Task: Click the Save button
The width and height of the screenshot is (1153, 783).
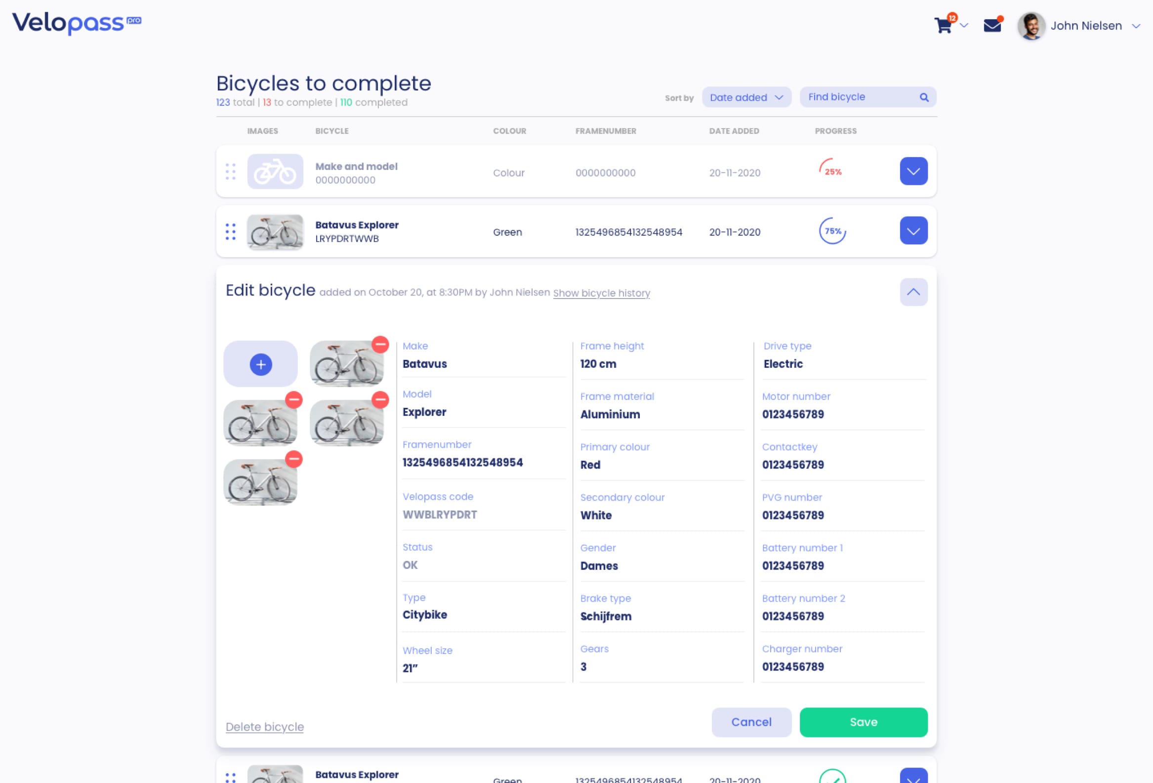Action: pyautogui.click(x=863, y=722)
